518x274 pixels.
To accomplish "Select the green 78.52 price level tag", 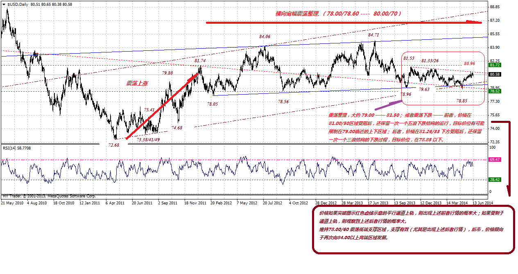I will point(495,91).
